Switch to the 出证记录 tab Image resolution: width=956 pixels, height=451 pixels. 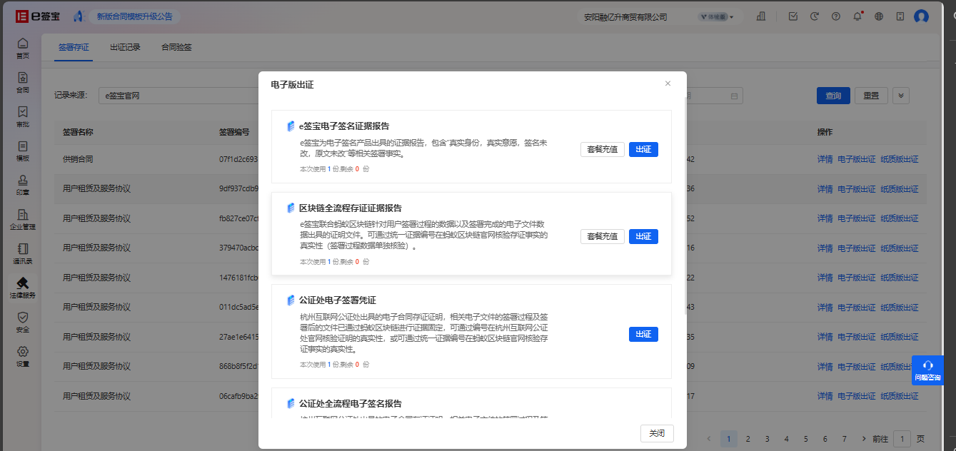pyautogui.click(x=125, y=47)
